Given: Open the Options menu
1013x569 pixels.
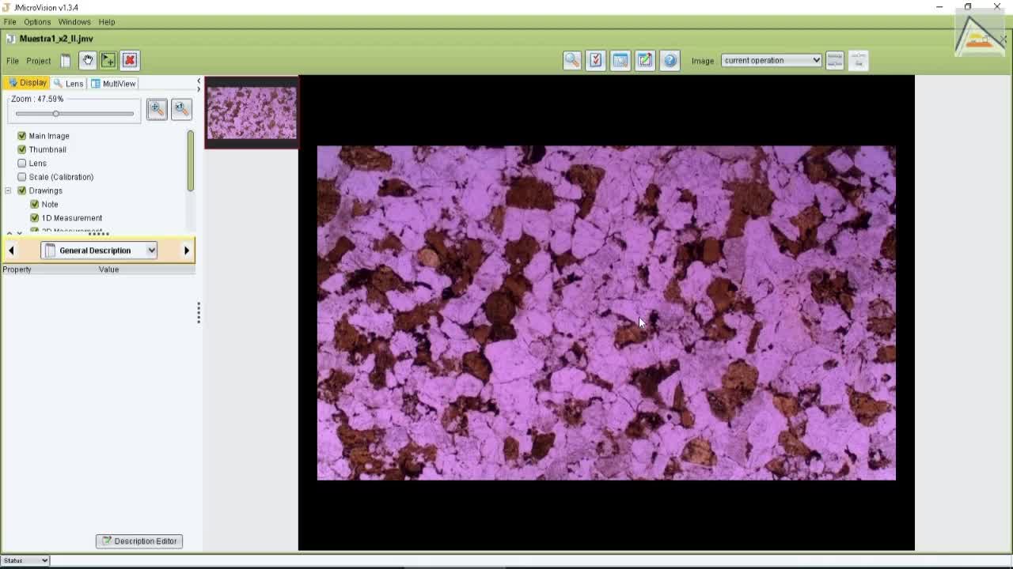Looking at the screenshot, I should tap(37, 22).
